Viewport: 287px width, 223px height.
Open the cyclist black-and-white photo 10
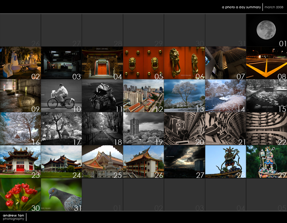pyautogui.click(x=61, y=96)
